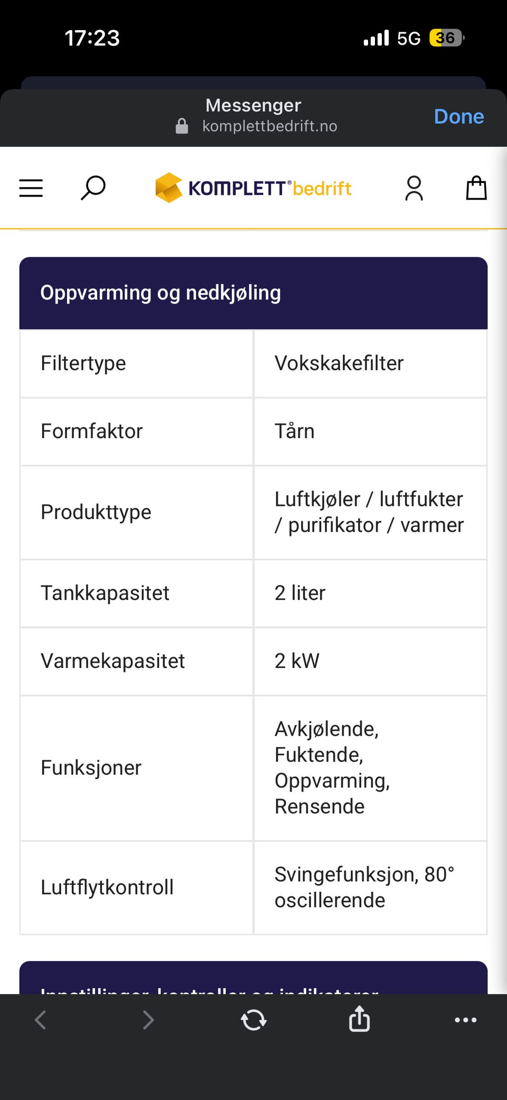Click the Komplett bedrift logo

(253, 188)
